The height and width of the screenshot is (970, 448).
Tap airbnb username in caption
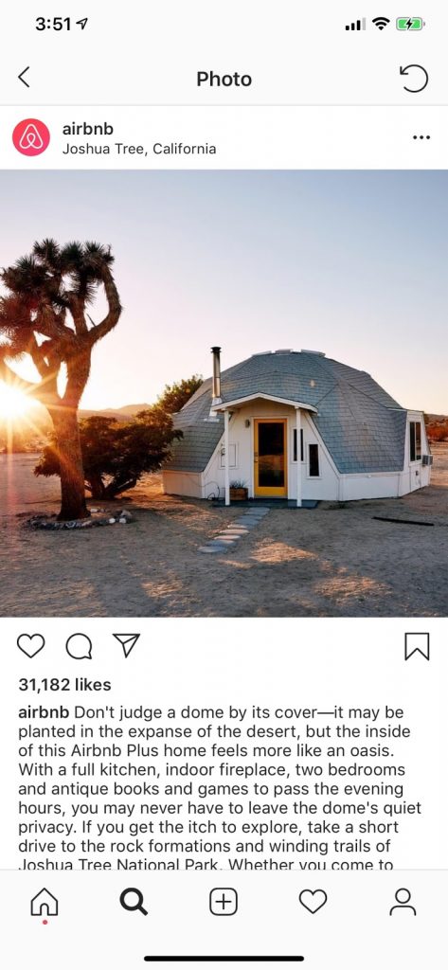coord(44,712)
